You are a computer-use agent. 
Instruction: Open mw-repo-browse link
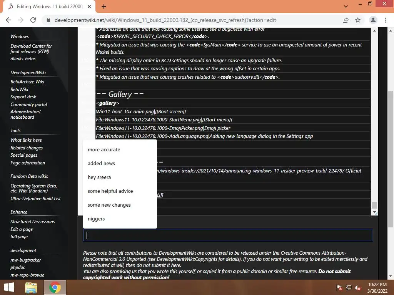click(27, 275)
